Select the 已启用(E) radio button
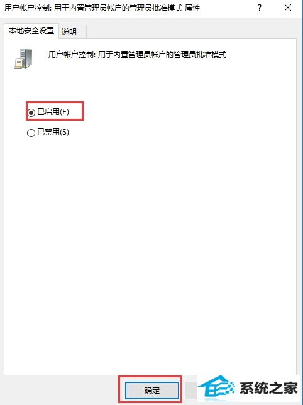This screenshot has width=303, height=405. click(31, 113)
